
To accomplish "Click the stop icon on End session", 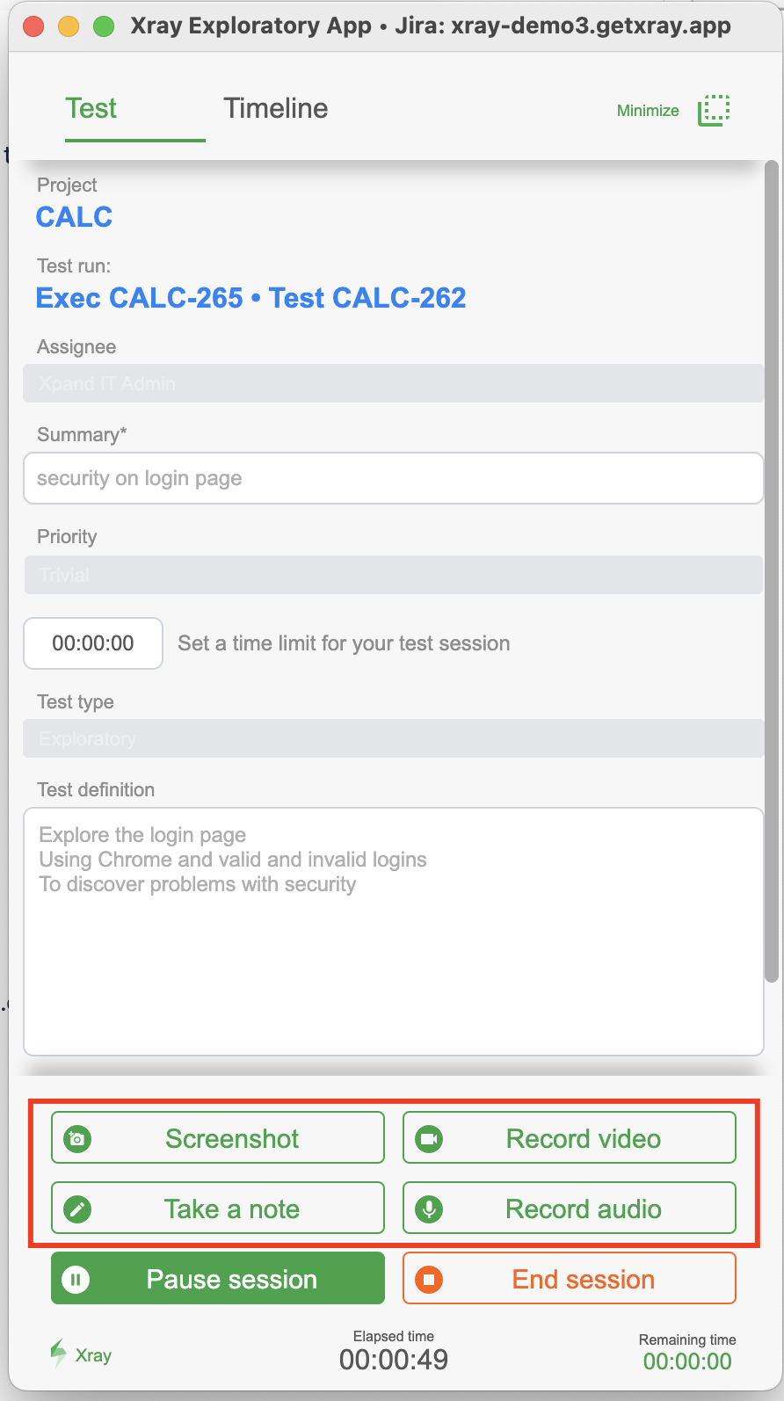I will pyautogui.click(x=429, y=1280).
